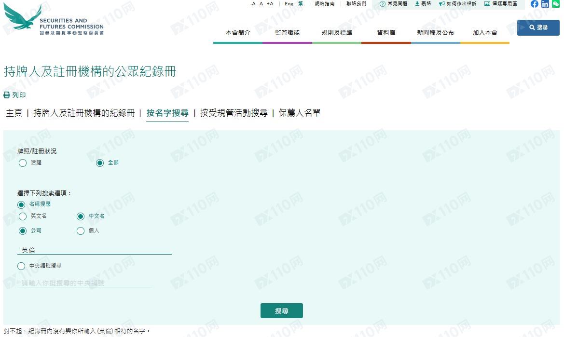Expand the 資料庫 navigation menu
Viewport: 564px width, 337px height.
[386, 33]
